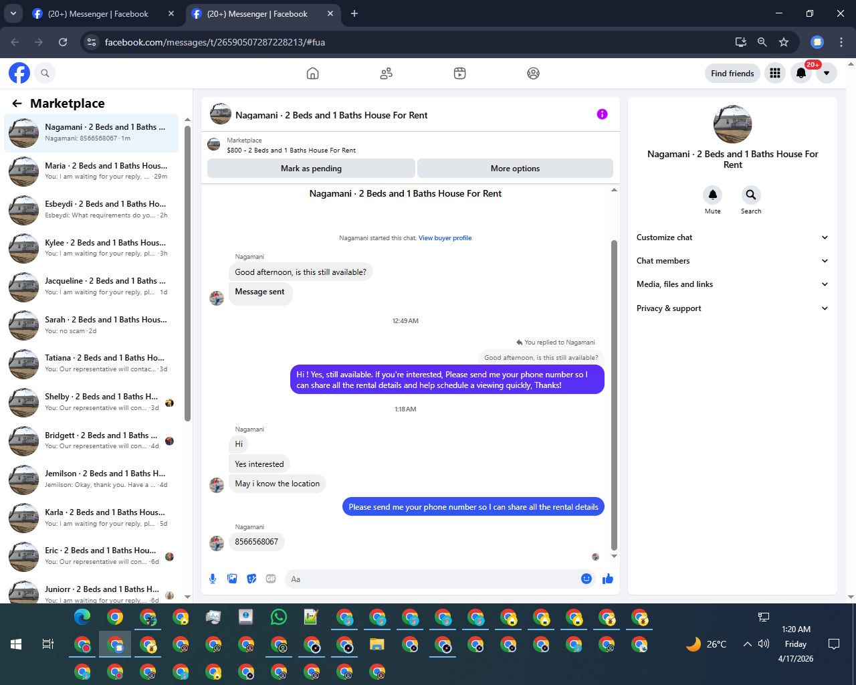Open Windows Task View button
This screenshot has height=685, width=856.
click(48, 644)
